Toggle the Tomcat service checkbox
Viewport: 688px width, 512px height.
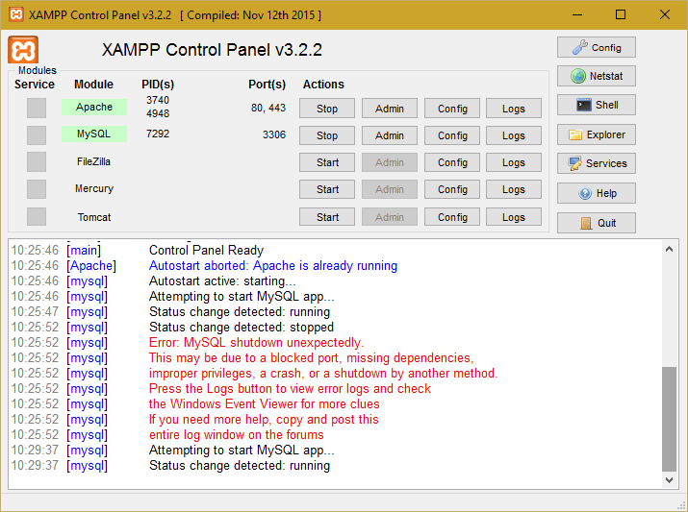[x=37, y=217]
